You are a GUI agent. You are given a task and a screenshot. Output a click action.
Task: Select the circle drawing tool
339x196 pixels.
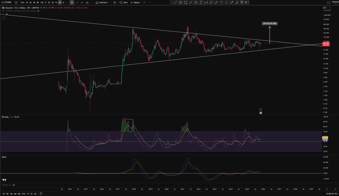coord(195,3)
